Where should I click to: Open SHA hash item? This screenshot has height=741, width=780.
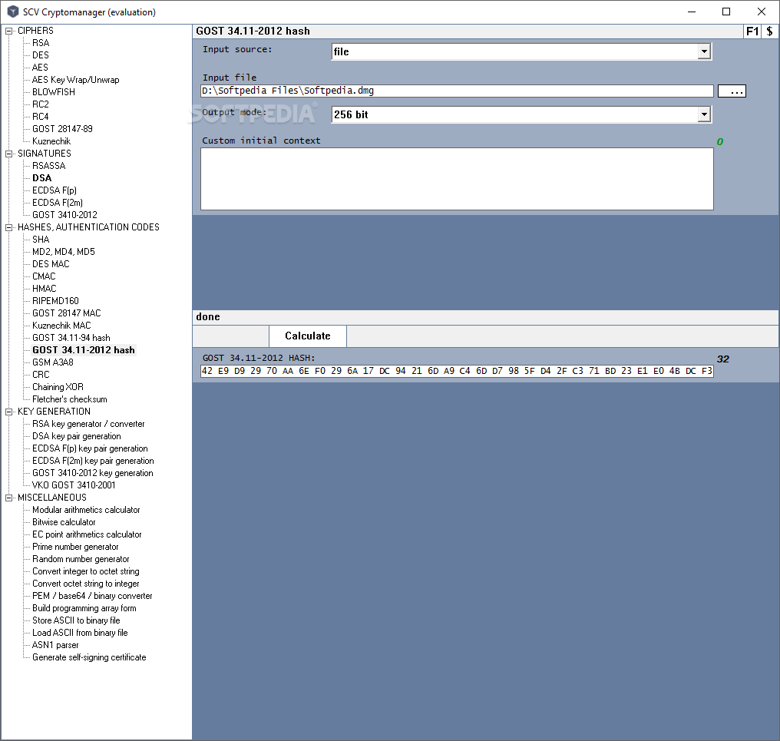tap(41, 240)
